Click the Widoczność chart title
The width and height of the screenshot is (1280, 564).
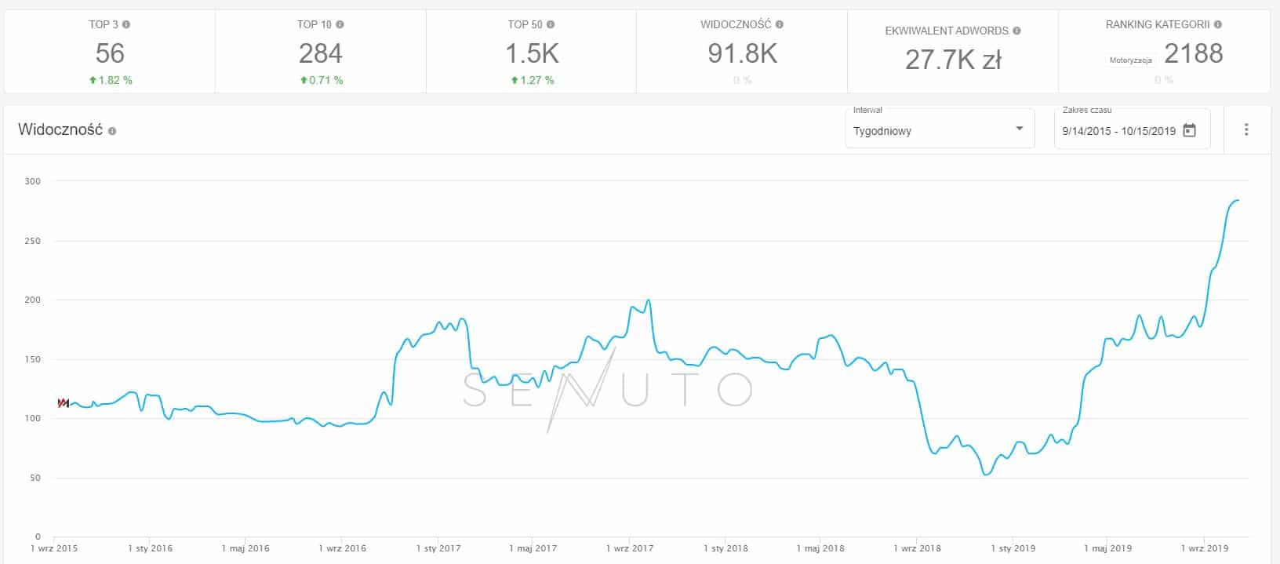(60, 130)
